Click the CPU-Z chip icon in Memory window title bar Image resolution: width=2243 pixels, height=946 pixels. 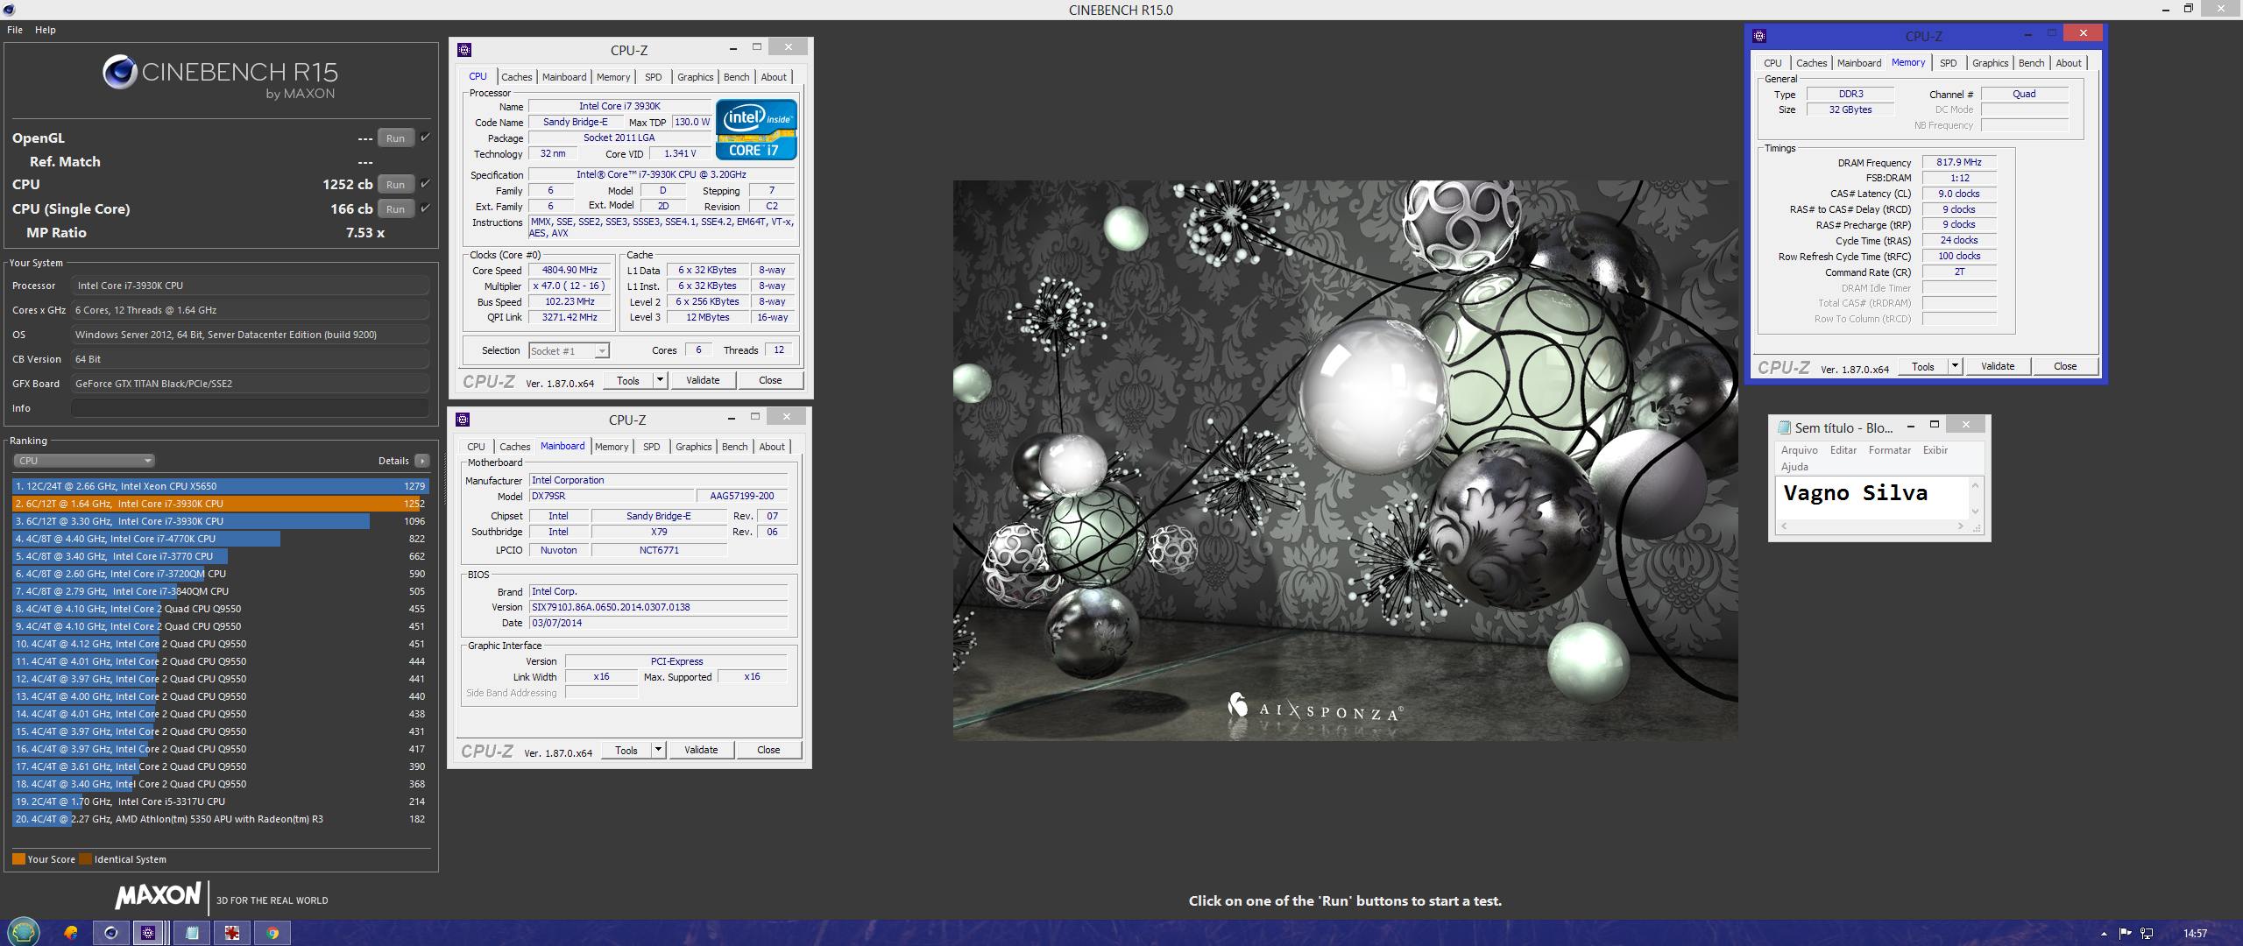(x=1759, y=36)
